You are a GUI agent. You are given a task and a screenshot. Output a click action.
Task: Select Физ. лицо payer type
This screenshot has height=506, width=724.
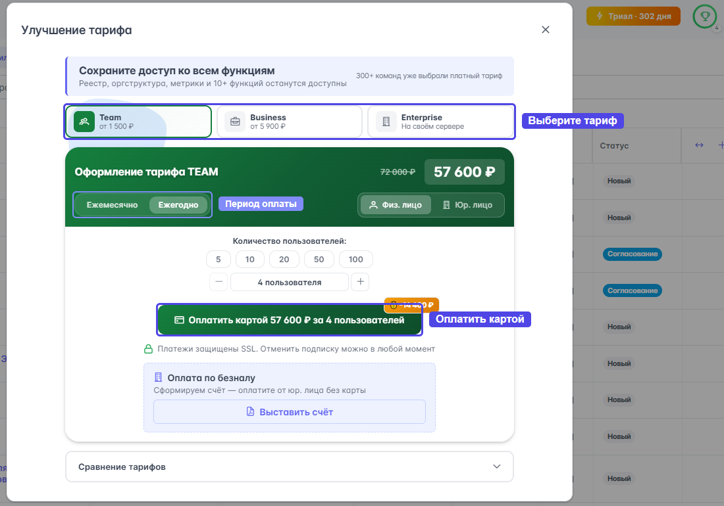pos(396,205)
